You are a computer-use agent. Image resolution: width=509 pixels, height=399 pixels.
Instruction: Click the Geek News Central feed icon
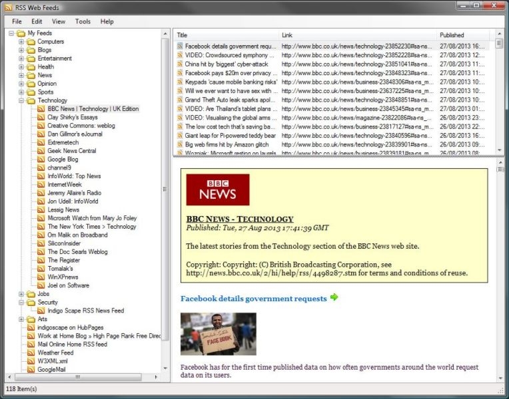[41, 151]
